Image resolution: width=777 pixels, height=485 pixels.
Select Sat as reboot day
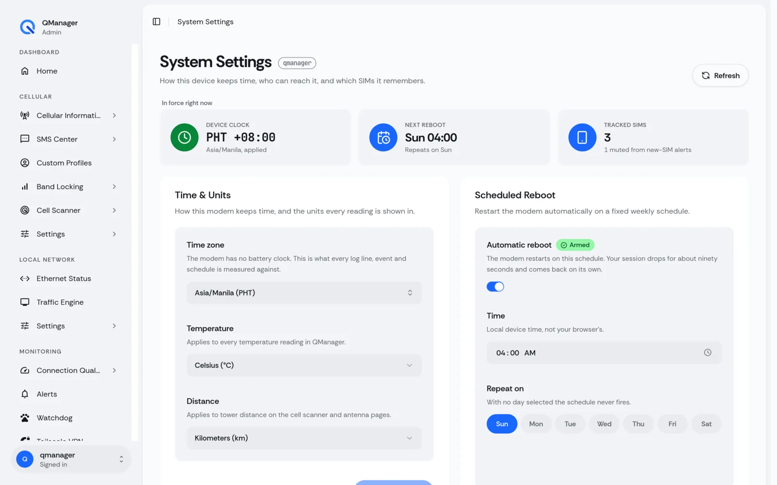click(x=706, y=424)
